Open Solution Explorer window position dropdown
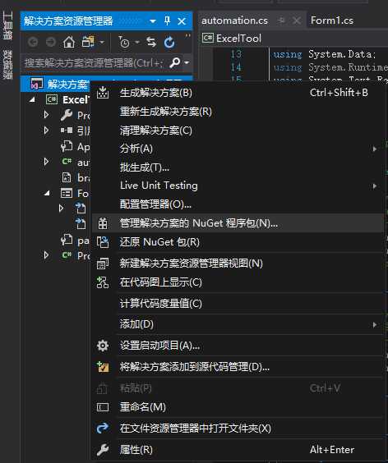This screenshot has height=463, width=388. (153, 21)
